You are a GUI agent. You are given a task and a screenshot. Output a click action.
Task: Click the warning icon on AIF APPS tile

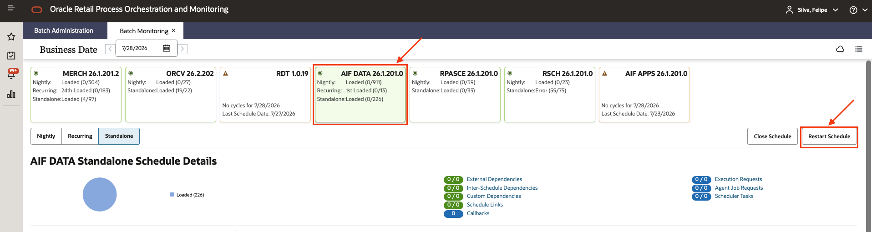click(604, 73)
